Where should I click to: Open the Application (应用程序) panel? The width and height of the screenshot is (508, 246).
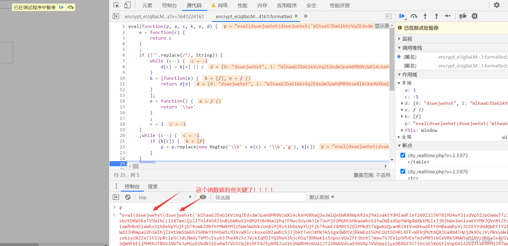(287, 5)
